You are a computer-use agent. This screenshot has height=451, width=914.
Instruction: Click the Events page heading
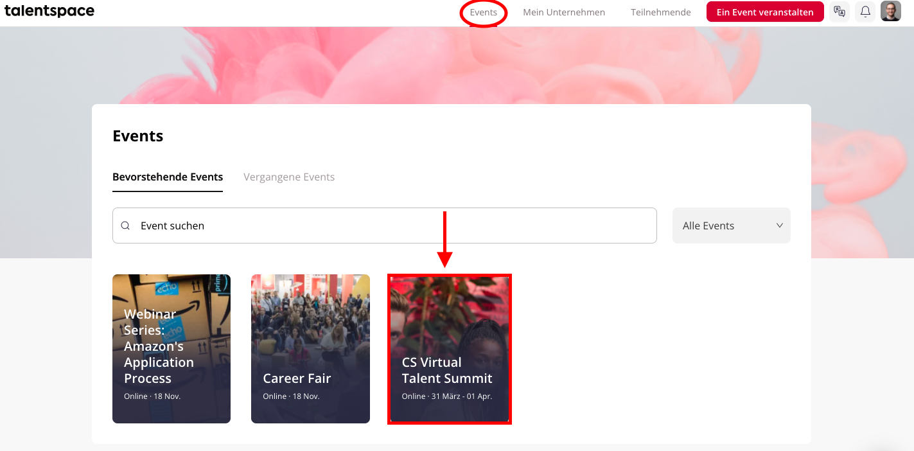click(x=138, y=136)
